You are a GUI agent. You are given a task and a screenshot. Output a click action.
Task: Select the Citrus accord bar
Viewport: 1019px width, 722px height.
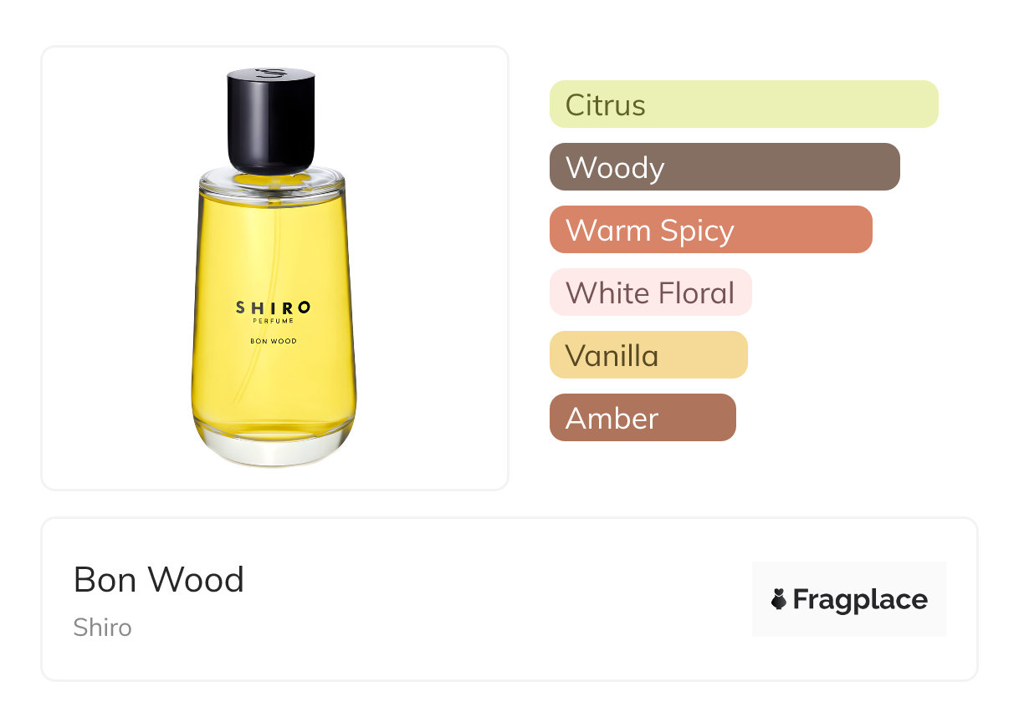tap(744, 104)
